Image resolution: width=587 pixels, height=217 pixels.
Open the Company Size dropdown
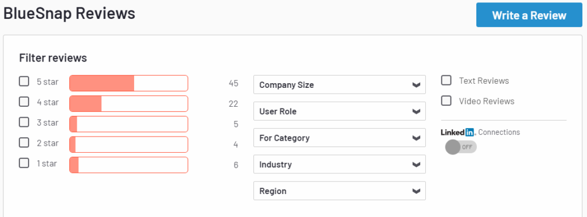tap(339, 85)
